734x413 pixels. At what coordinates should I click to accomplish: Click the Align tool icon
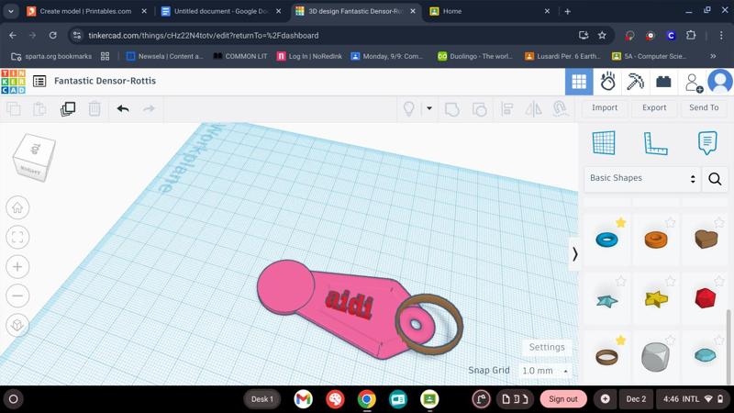click(506, 109)
